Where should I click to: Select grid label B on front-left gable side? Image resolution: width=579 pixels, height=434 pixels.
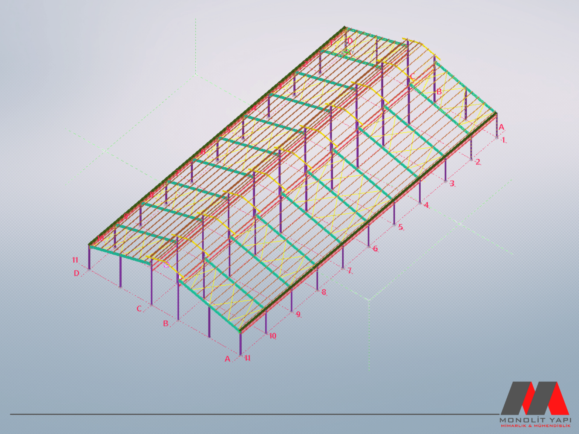tap(165, 324)
